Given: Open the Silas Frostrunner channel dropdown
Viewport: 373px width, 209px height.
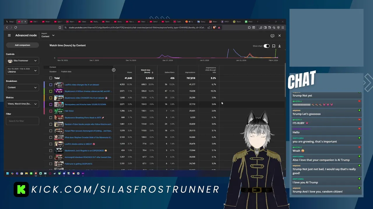Looking at the screenshot, I should coord(22,61).
